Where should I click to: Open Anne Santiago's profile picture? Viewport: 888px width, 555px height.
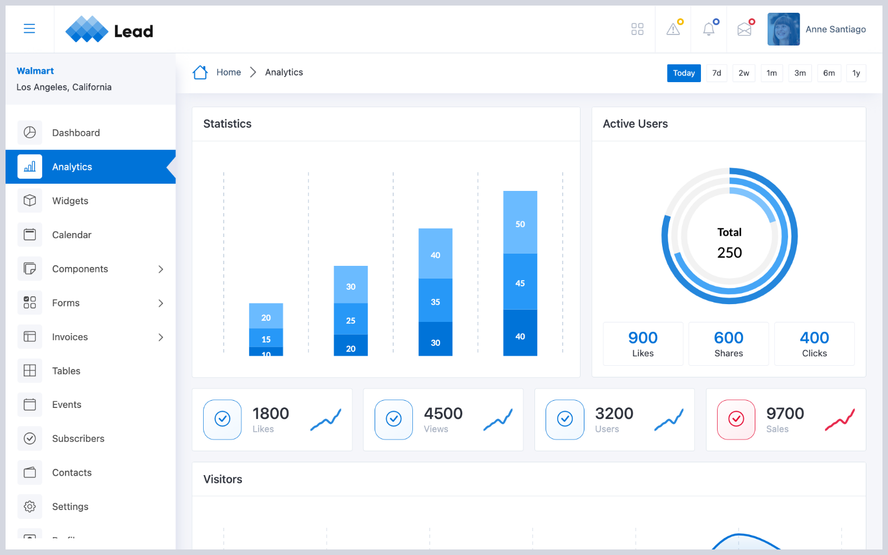pos(784,29)
